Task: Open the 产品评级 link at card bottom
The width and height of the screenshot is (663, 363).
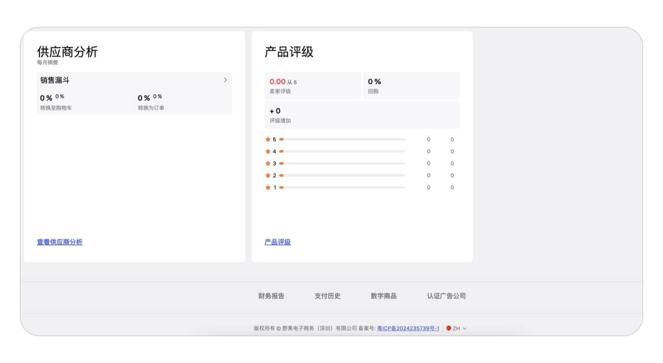Action: (x=278, y=242)
